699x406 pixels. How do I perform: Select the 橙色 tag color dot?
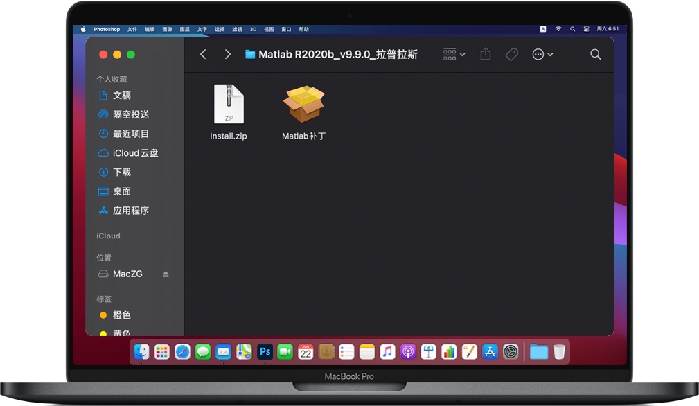[104, 315]
